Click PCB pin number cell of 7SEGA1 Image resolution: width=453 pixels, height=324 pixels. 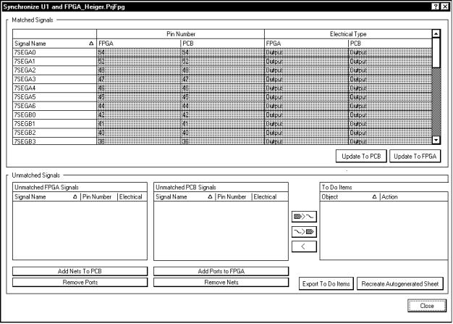(x=222, y=62)
